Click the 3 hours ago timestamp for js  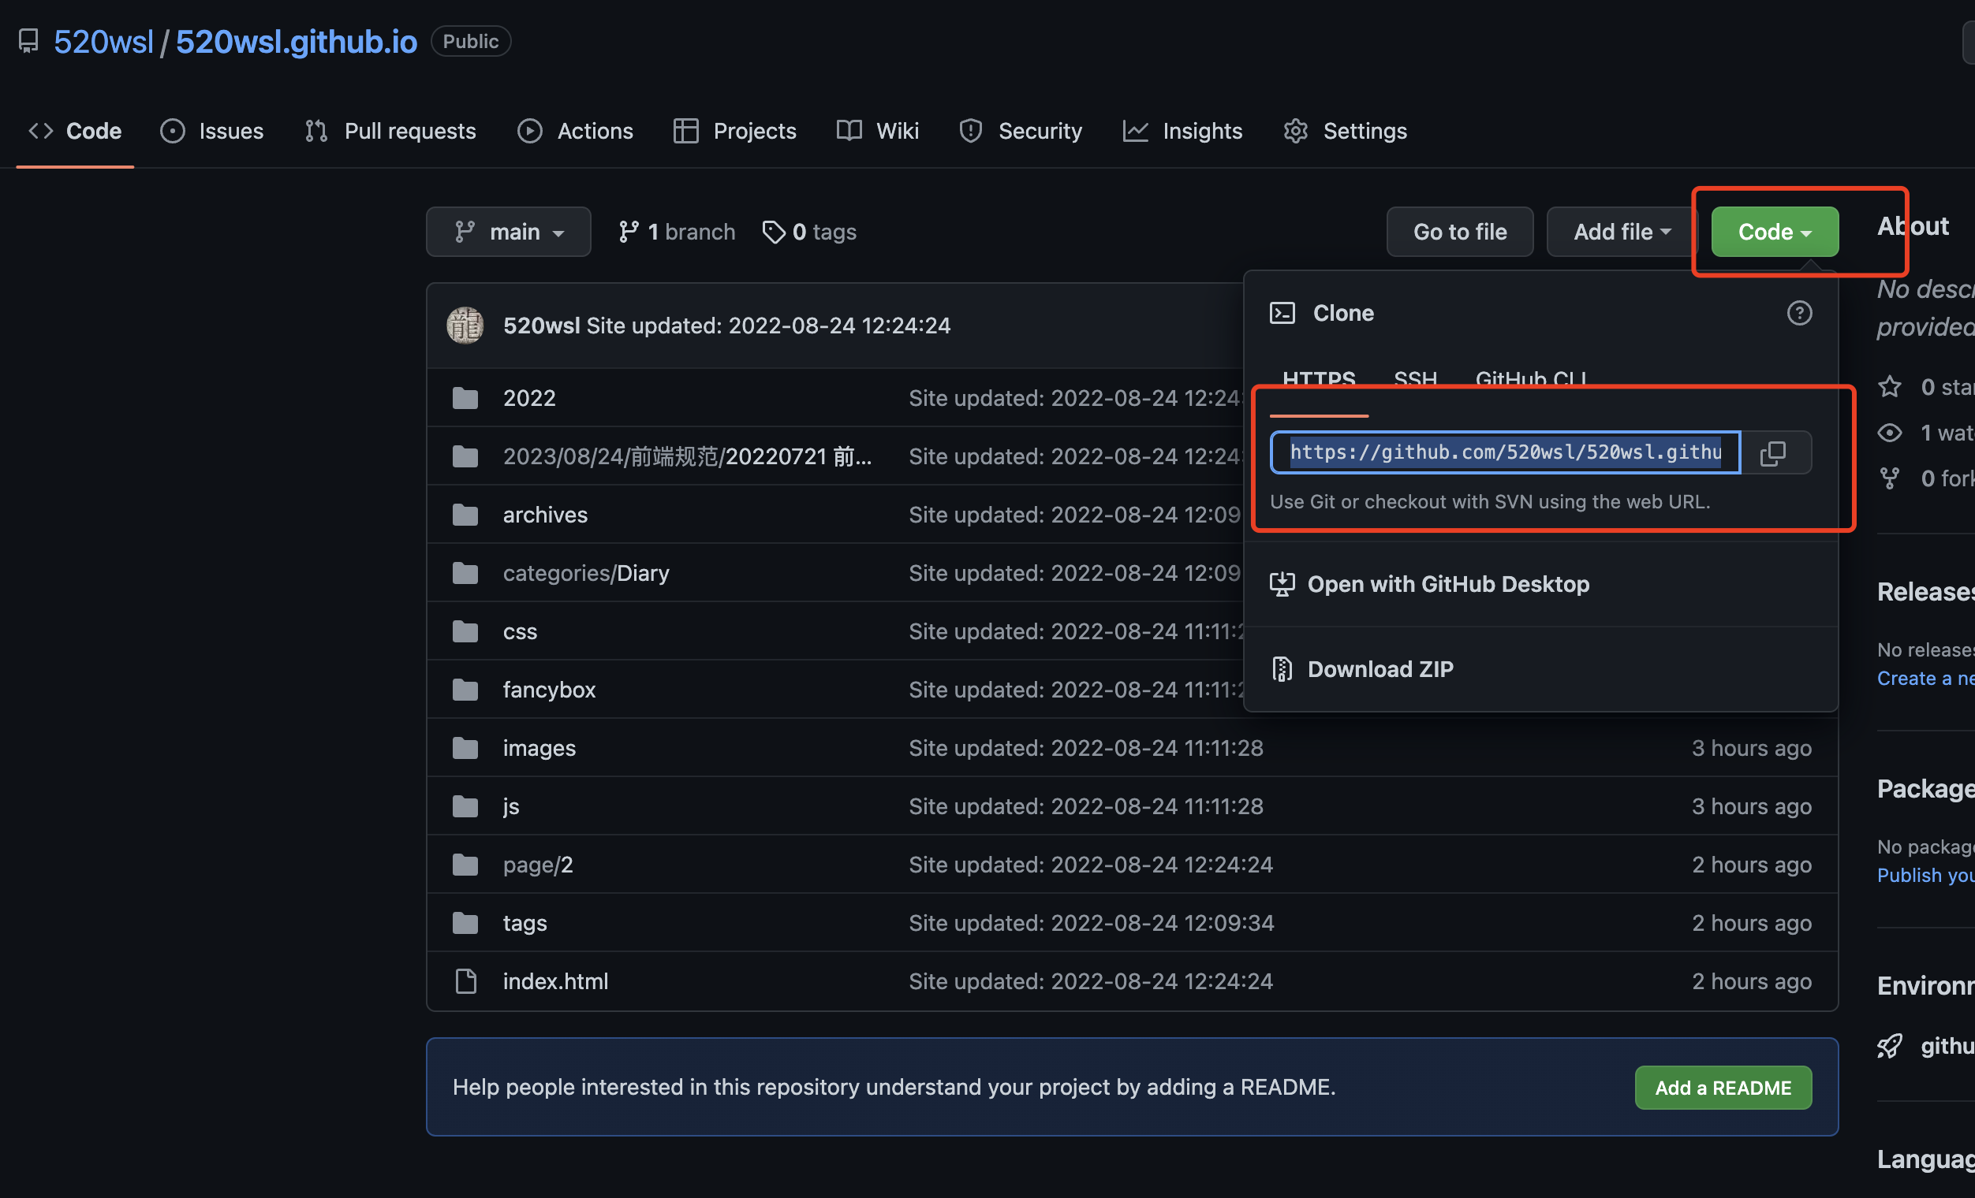tap(1751, 806)
